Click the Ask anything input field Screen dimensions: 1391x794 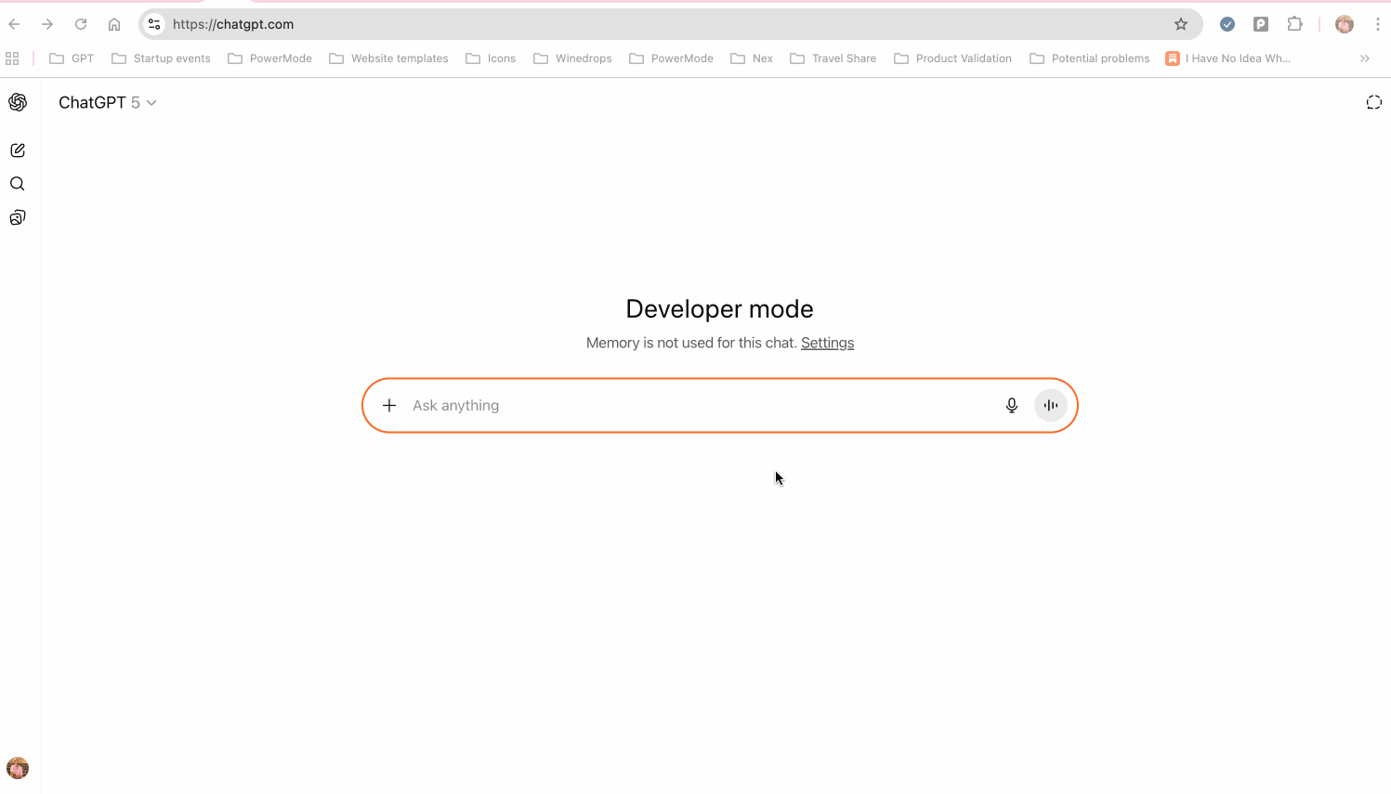697,405
